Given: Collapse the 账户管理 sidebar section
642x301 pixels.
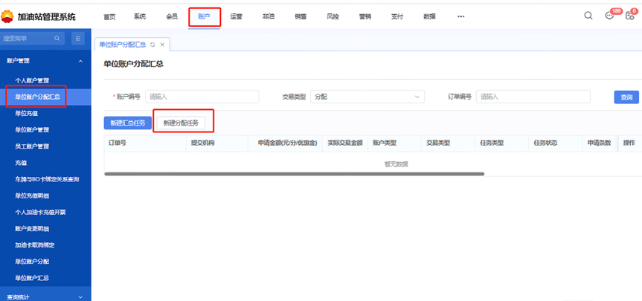Looking at the screenshot, I should point(80,60).
